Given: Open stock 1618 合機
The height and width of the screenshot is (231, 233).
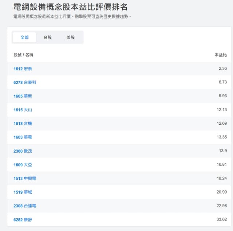Looking at the screenshot, I should click(23, 124).
